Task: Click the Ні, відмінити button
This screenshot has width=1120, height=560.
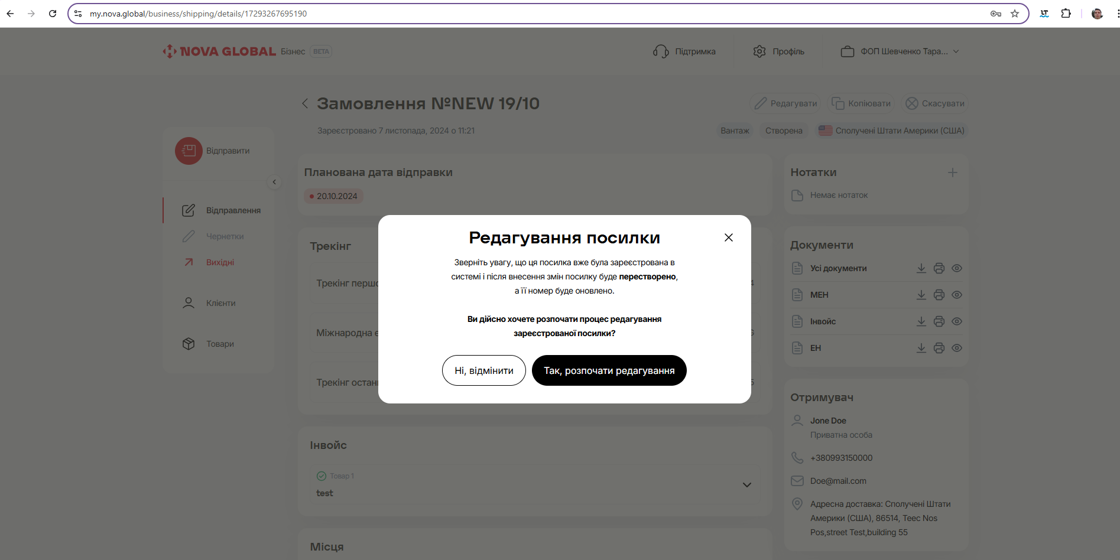Action: pyautogui.click(x=483, y=370)
